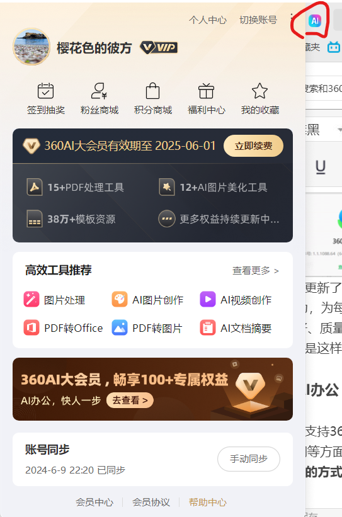Click the AI assistant icon in toolbar

pyautogui.click(x=315, y=21)
